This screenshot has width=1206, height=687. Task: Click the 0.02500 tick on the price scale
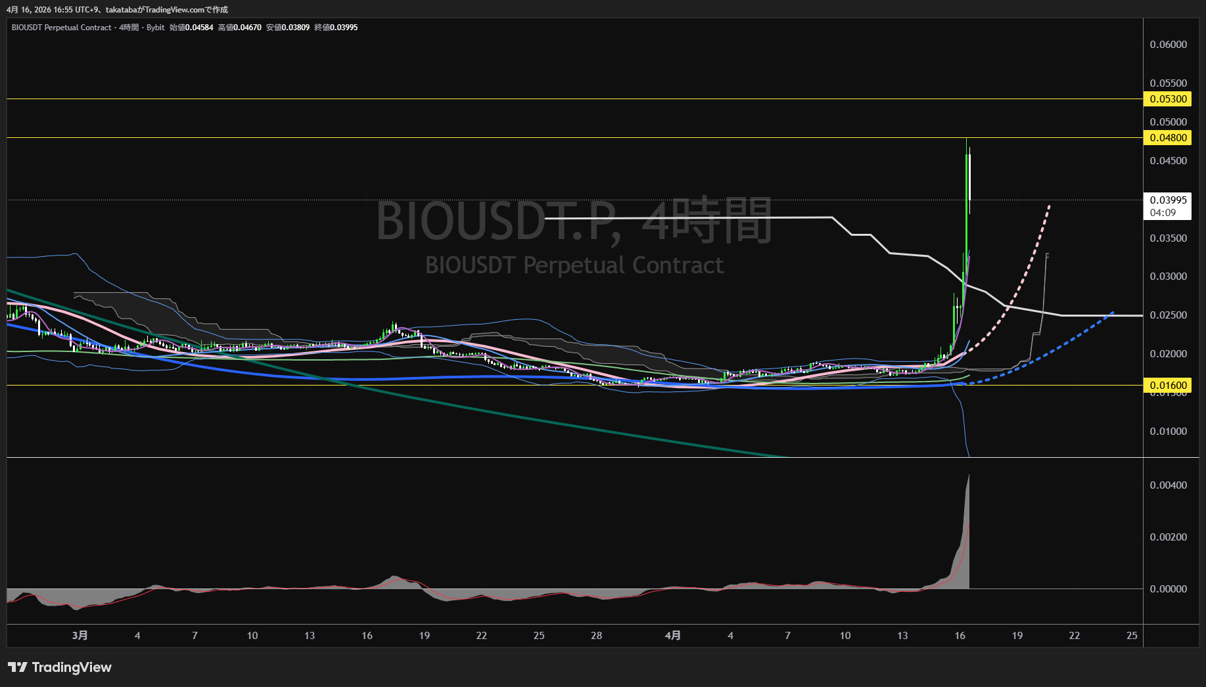[x=1168, y=315]
